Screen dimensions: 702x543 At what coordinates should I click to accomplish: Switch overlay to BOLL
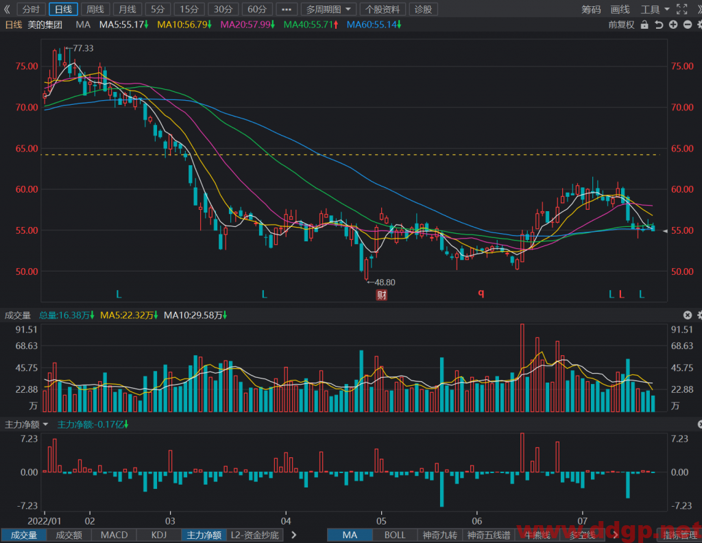395,535
